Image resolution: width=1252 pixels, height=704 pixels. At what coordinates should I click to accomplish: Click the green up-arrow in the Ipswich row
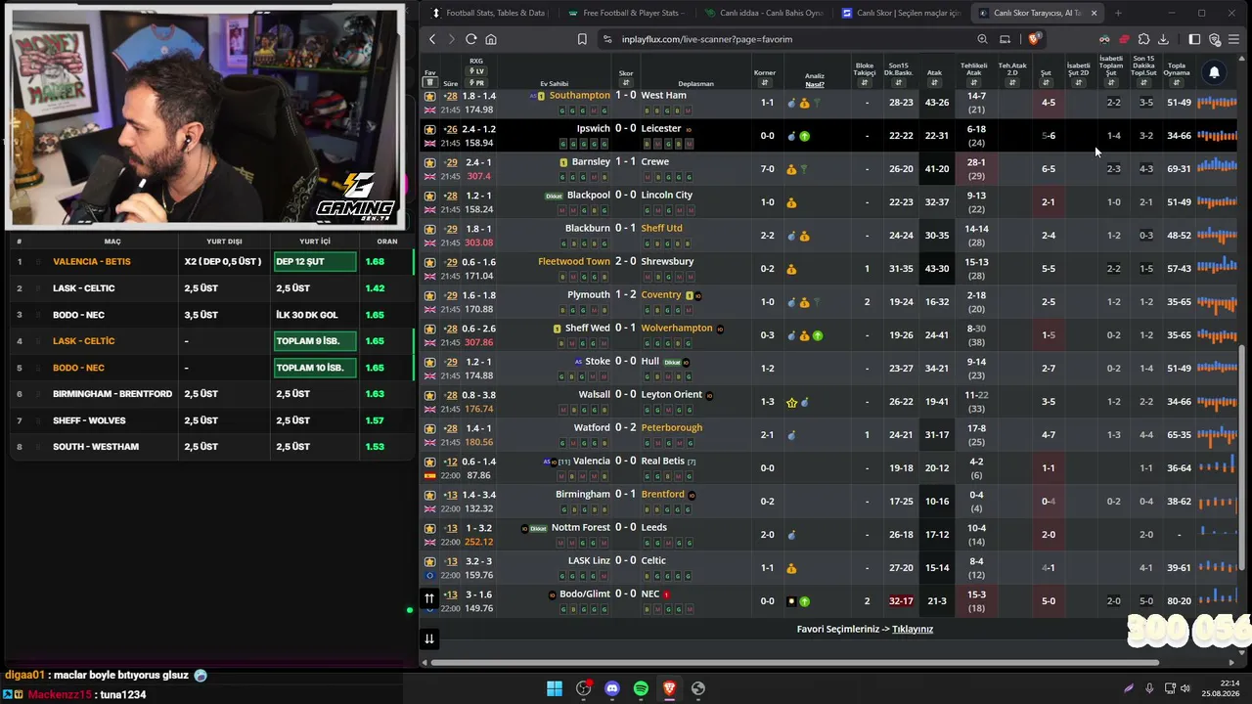point(804,136)
